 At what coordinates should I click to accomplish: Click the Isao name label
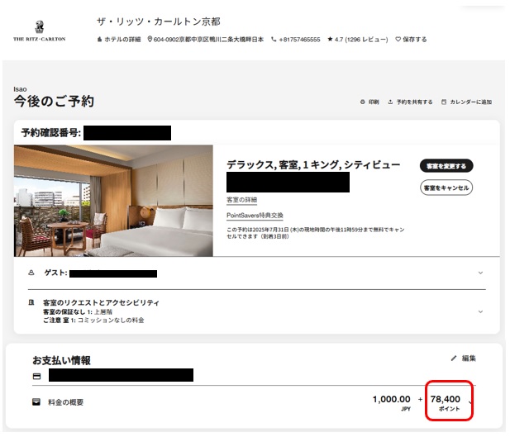pyautogui.click(x=20, y=89)
